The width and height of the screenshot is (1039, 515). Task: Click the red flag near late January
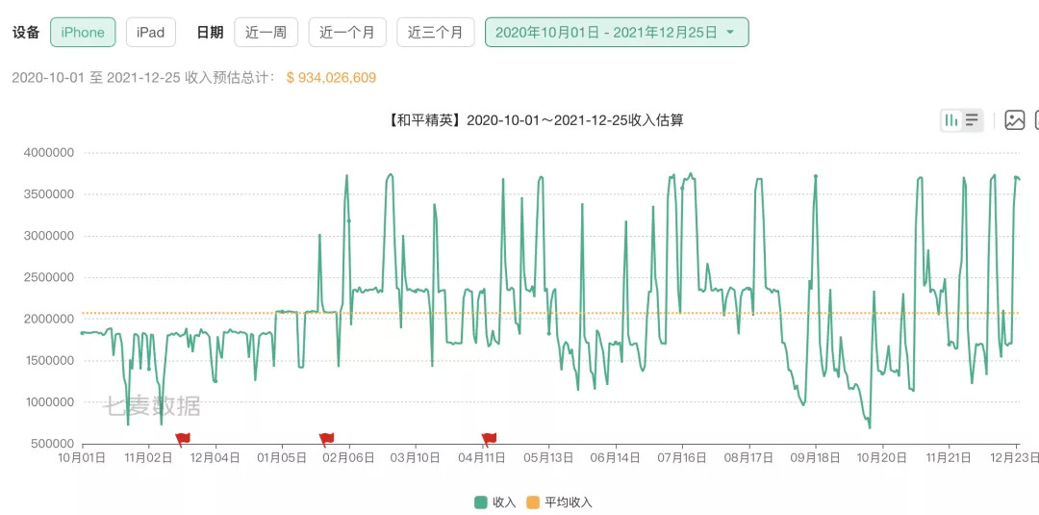(x=326, y=439)
